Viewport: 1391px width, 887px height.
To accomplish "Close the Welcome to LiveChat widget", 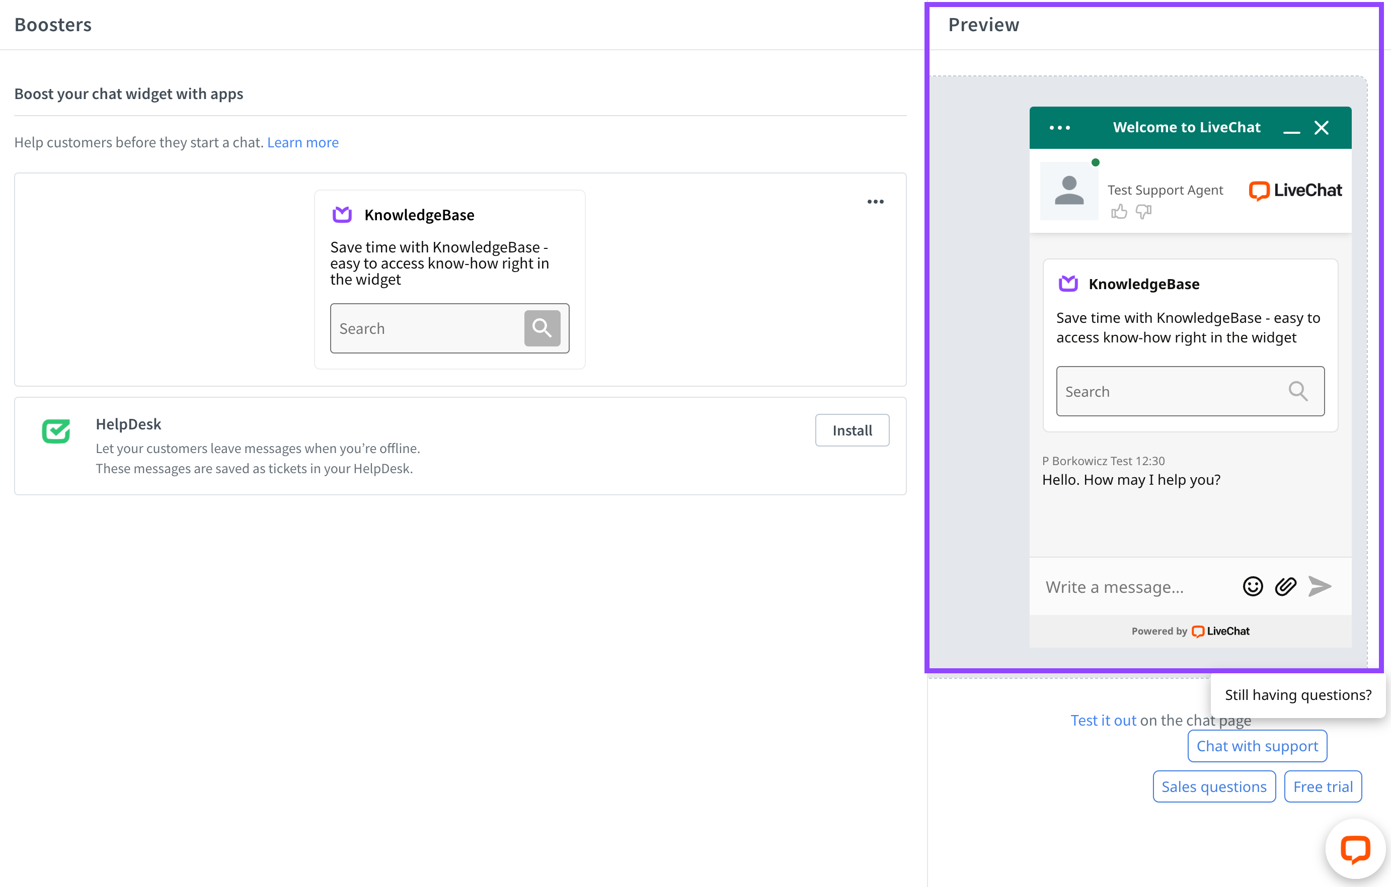I will 1321,128.
